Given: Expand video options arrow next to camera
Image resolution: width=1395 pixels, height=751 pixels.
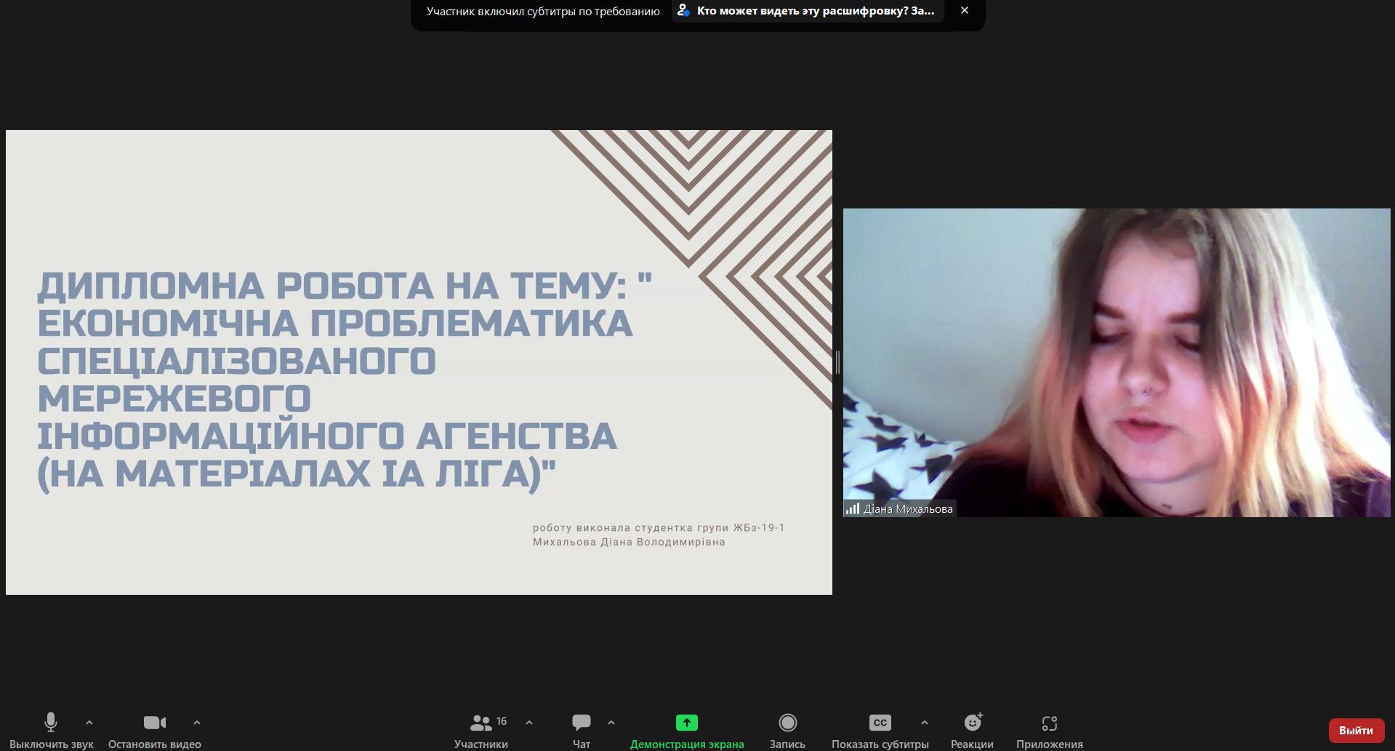Looking at the screenshot, I should 197,723.
